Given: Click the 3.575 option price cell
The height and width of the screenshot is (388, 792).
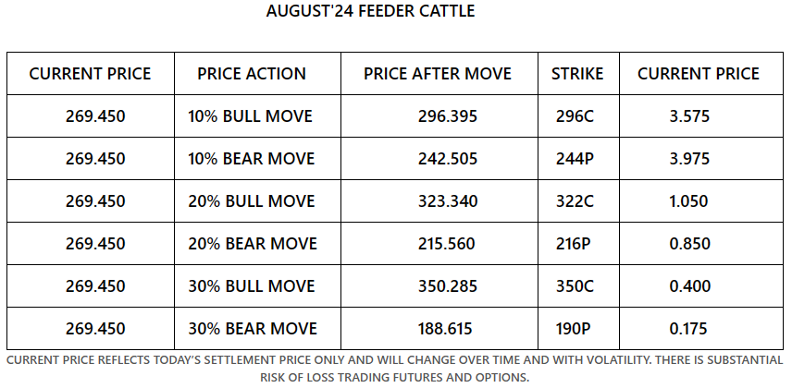Looking at the screenshot, I should (x=698, y=116).
